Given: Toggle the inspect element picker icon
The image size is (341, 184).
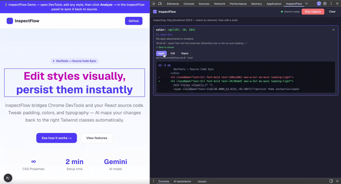Looking at the screenshot, I should pos(153,4).
